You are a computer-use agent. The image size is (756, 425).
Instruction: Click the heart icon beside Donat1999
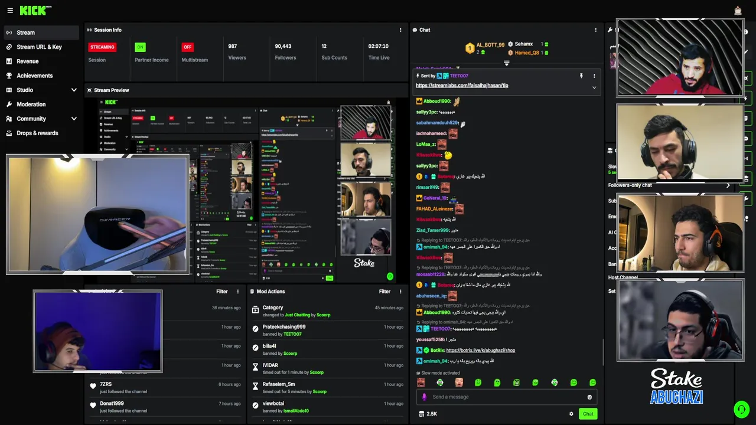coord(93,406)
